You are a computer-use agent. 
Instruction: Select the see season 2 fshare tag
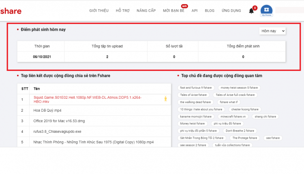point(193,145)
